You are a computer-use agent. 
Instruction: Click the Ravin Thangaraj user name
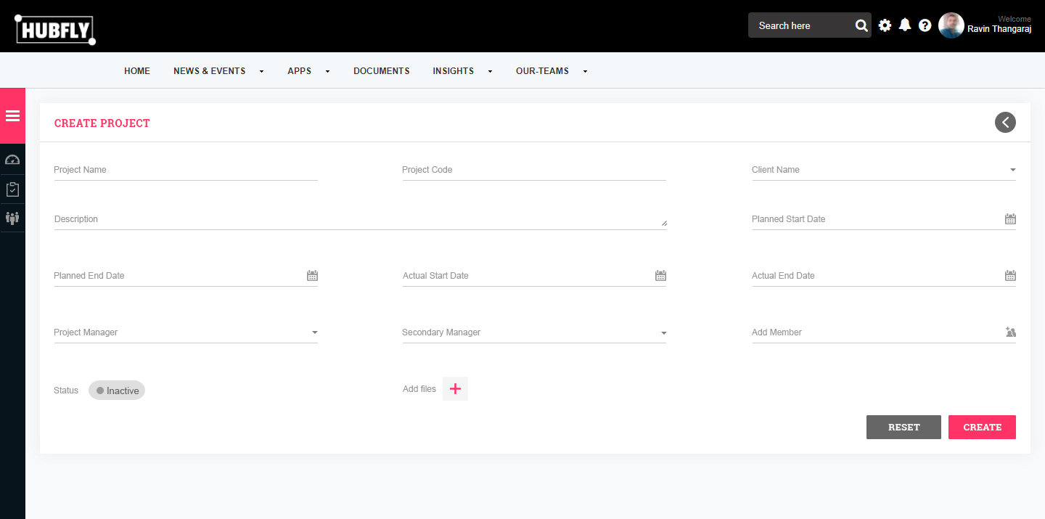tap(999, 30)
